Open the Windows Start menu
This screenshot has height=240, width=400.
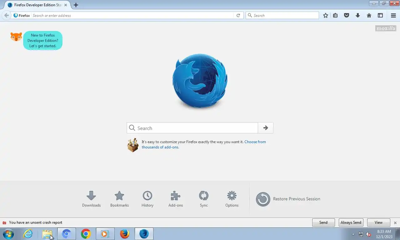click(x=8, y=234)
